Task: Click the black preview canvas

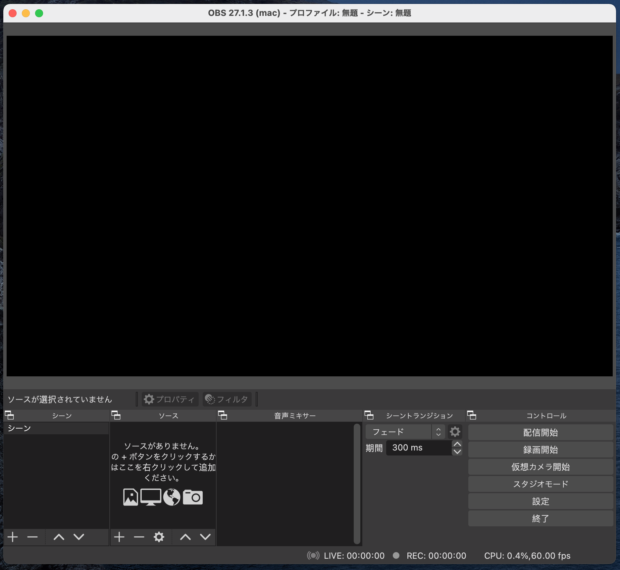Action: (310, 206)
